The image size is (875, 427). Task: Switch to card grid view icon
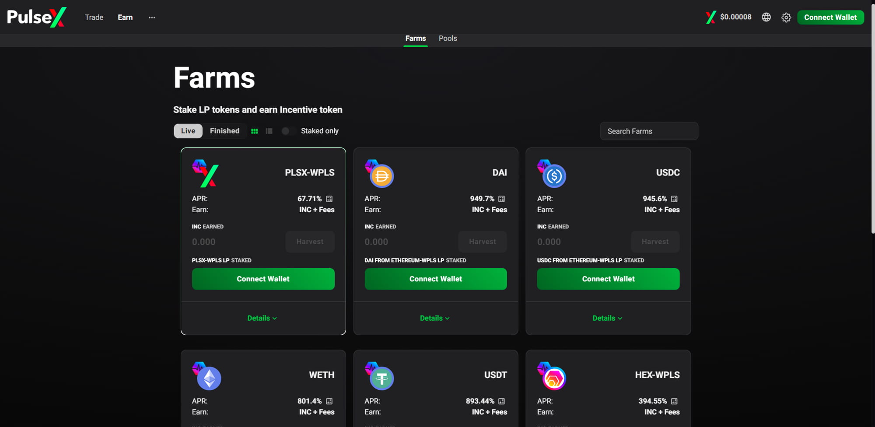[254, 131]
